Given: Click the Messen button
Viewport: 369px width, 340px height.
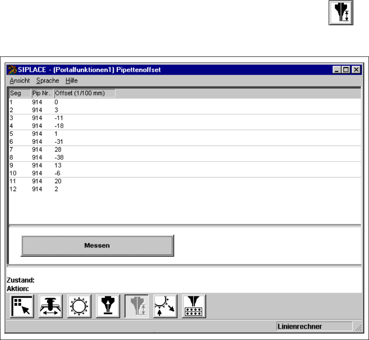Looking at the screenshot, I should point(97,246).
